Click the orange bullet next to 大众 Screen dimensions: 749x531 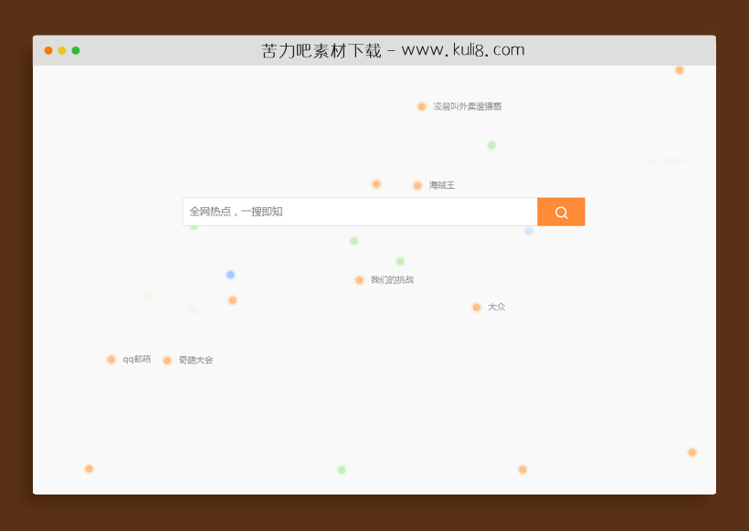coord(476,307)
